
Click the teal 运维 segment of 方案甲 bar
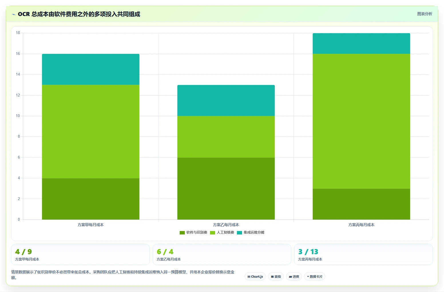pos(91,70)
